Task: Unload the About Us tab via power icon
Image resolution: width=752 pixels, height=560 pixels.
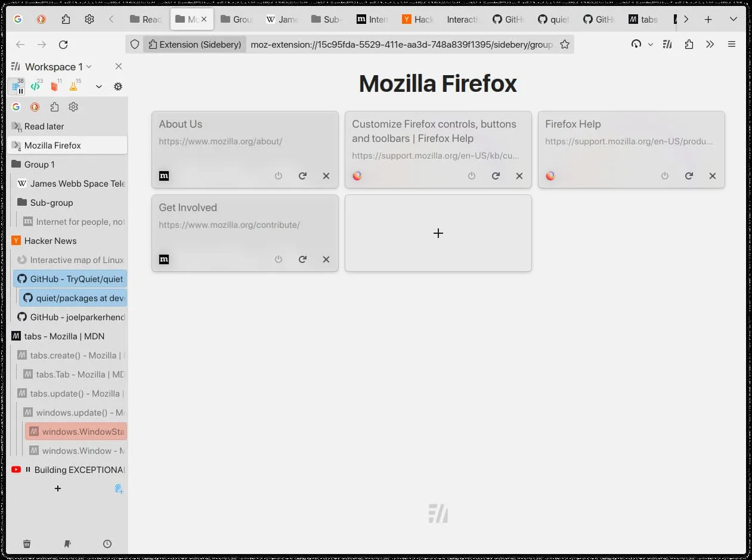Action: [x=278, y=176]
